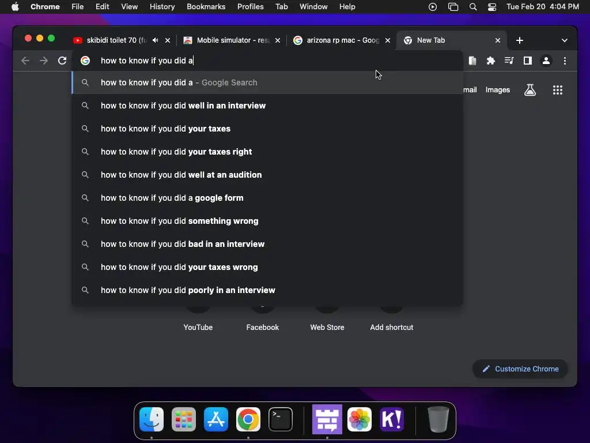Expand the tab search chevron
The width and height of the screenshot is (590, 443).
point(565,40)
